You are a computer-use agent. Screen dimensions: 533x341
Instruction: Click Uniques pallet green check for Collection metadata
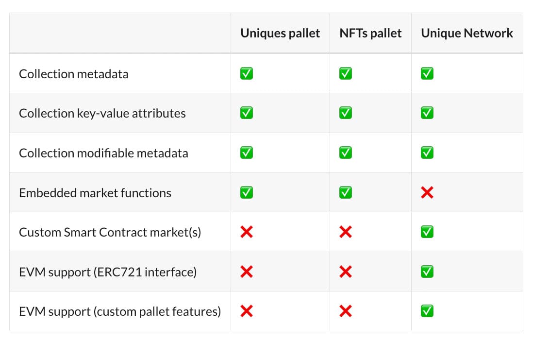pos(247,73)
